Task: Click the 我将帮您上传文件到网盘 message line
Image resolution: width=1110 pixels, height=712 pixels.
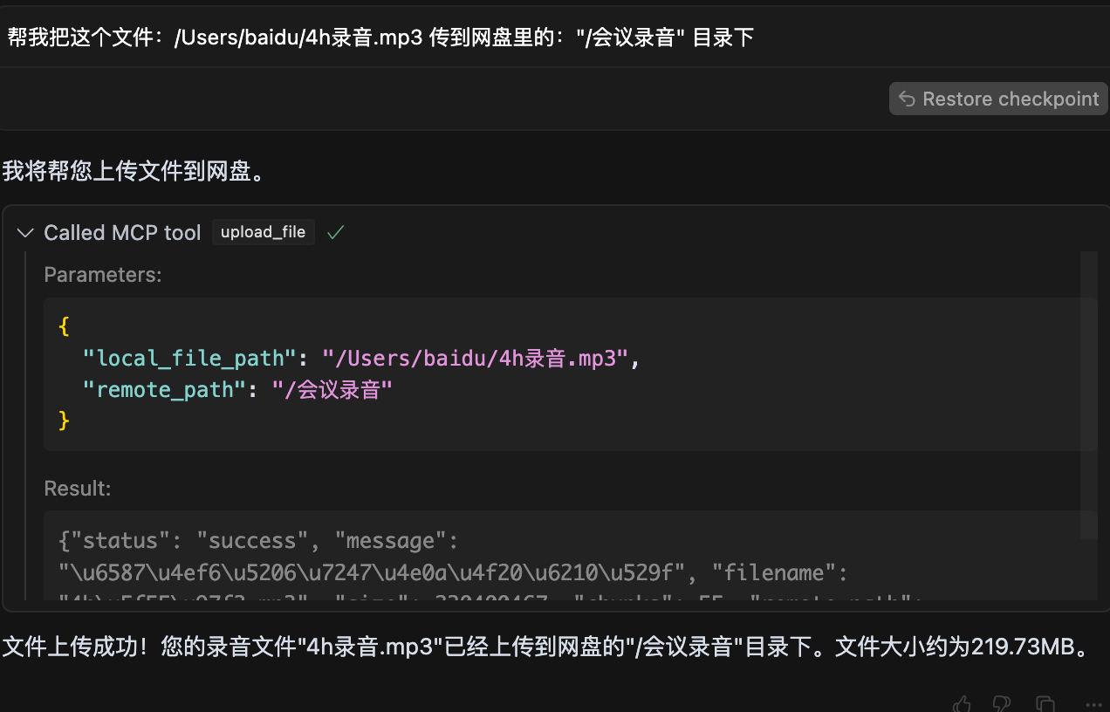Action: coord(134,171)
